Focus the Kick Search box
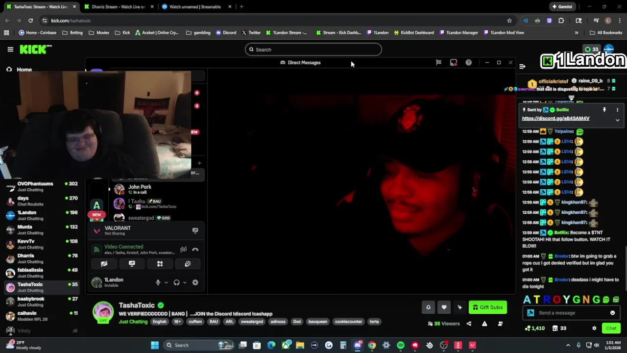The width and height of the screenshot is (627, 353). pos(313,50)
